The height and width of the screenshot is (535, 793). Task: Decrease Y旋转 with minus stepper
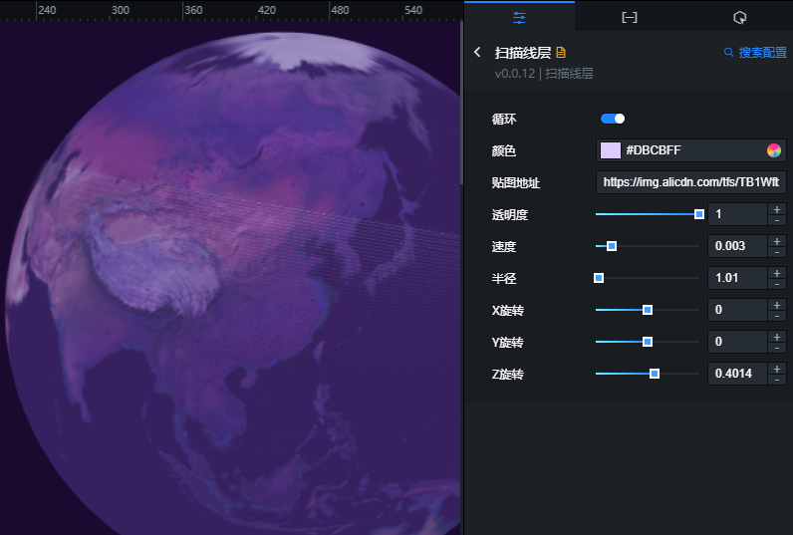[777, 348]
